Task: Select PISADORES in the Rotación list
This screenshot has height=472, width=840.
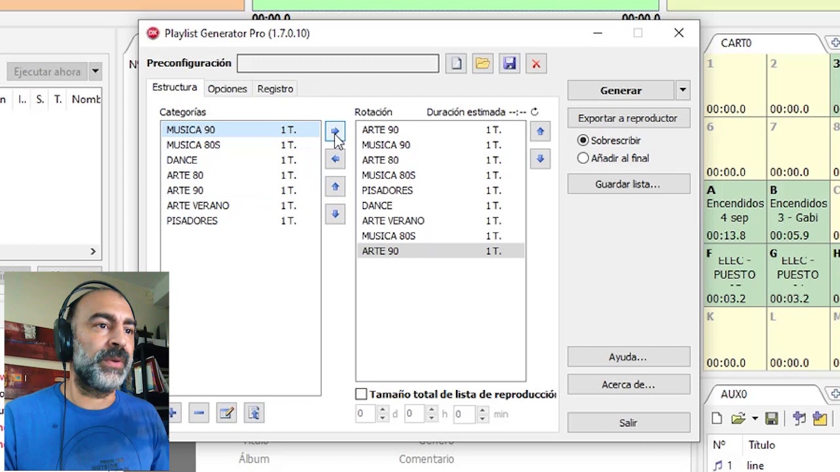Action: (x=440, y=190)
